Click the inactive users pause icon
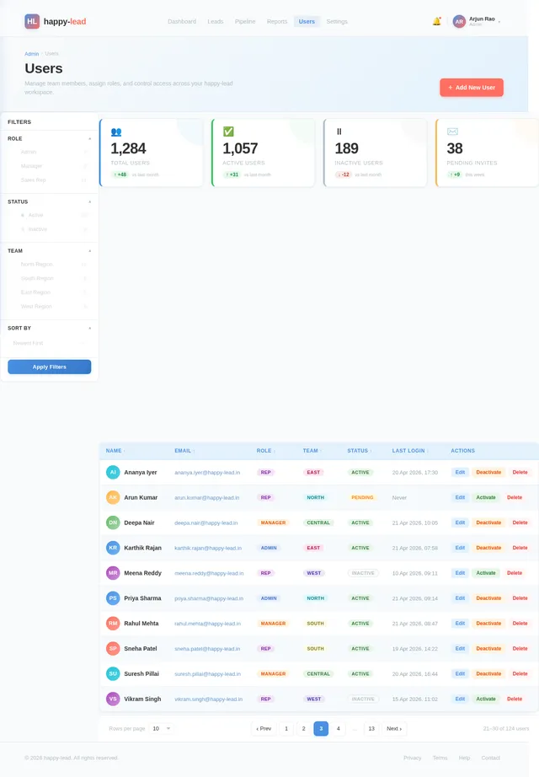 [x=339, y=131]
